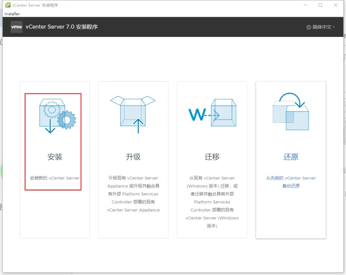Screen dimensions: 346x275
Task: Click the Migrate W-arrow icon
Action: 212,113
